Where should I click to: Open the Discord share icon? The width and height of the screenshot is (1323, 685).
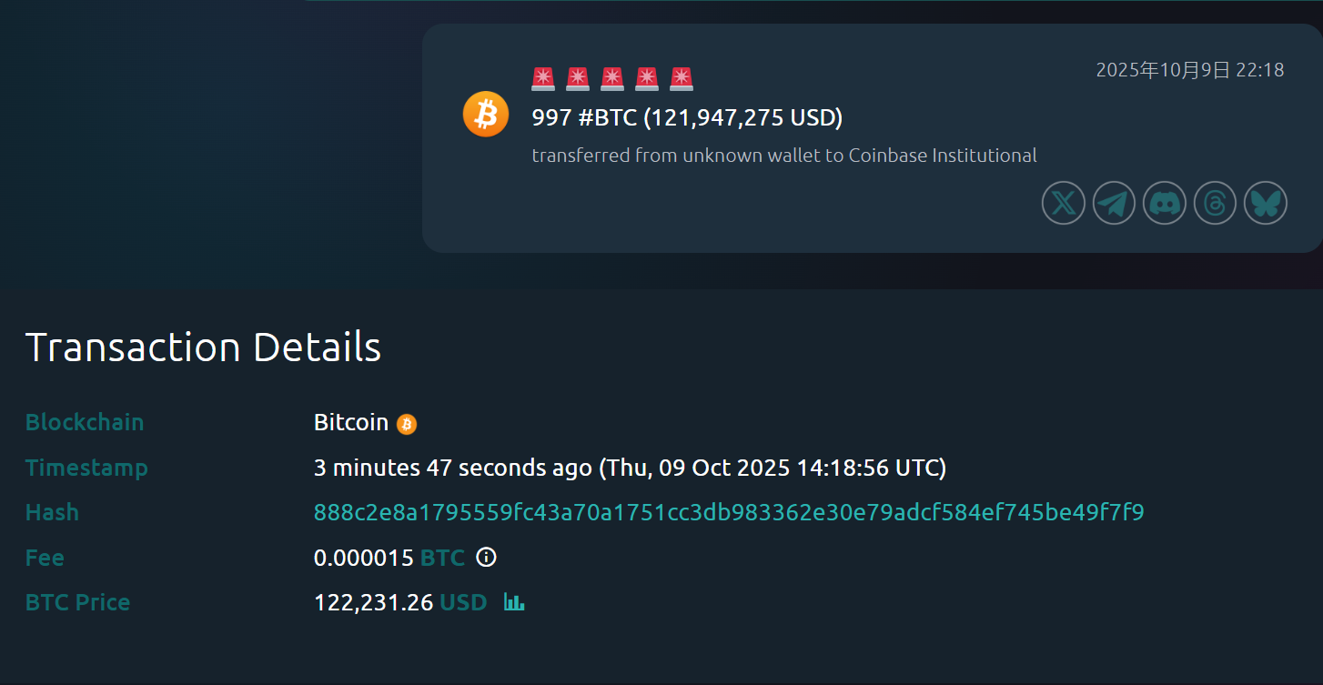click(x=1165, y=202)
